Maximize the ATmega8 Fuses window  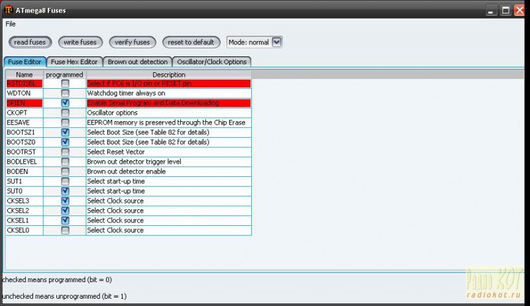point(505,11)
